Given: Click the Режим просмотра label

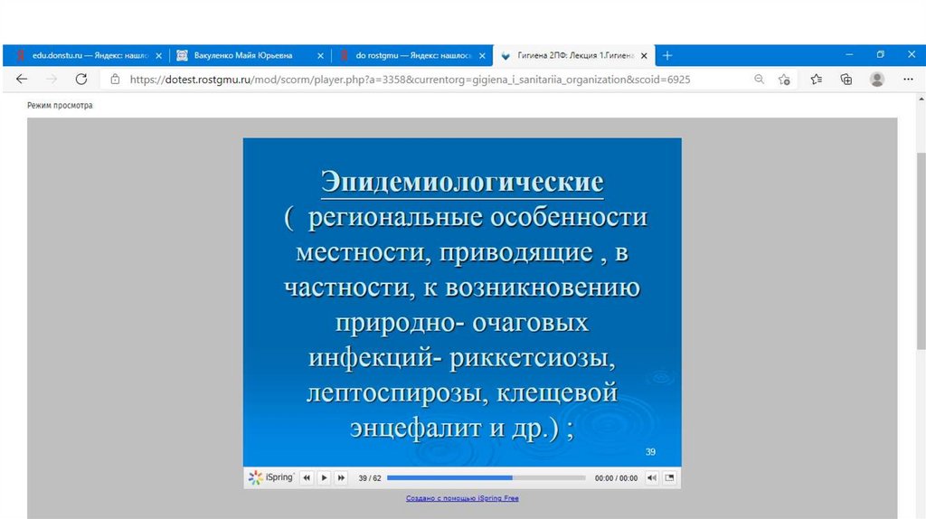Looking at the screenshot, I should (x=60, y=106).
